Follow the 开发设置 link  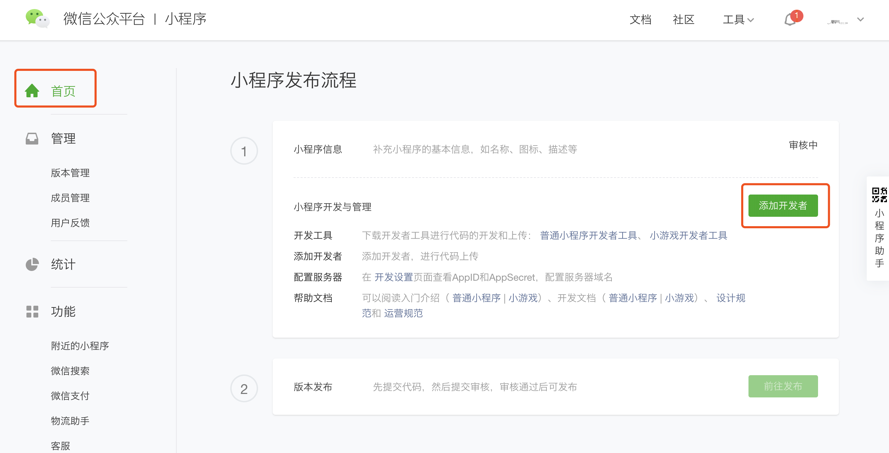(x=393, y=277)
